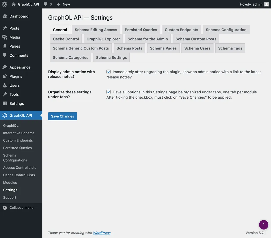Open the Cache Control tab

[x=66, y=39]
